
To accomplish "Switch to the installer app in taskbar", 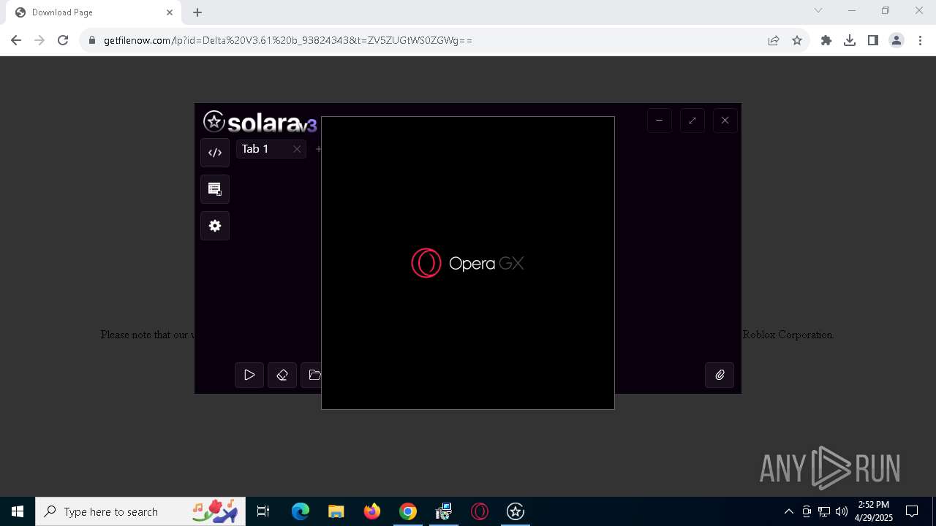I will pos(443,511).
